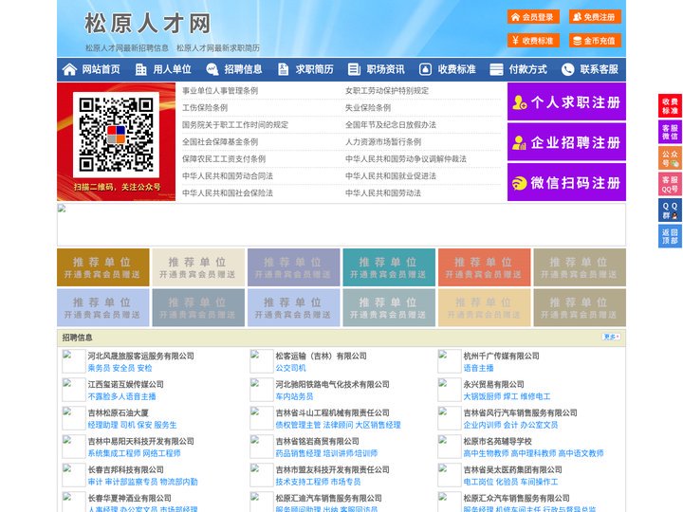
Task: Open the red 收费标准 sidebar button
Action: [x=670, y=106]
